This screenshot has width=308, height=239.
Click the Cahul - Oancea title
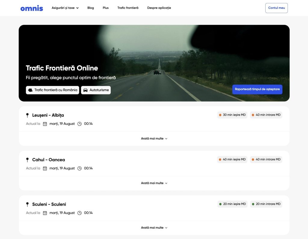(48, 160)
